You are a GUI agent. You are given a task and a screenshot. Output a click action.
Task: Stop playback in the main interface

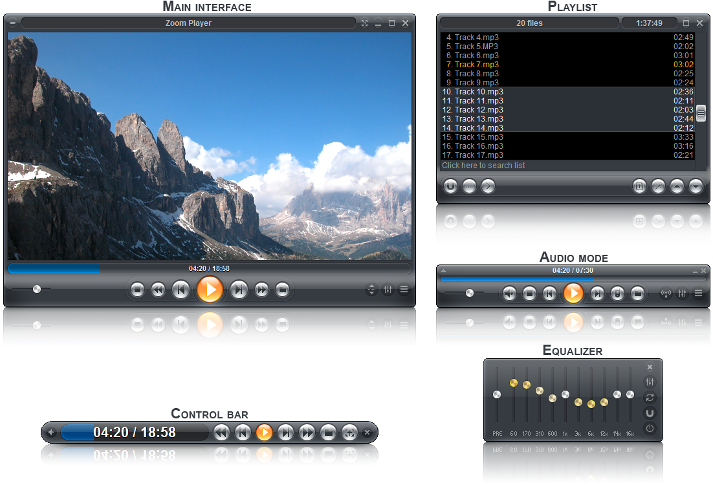tap(137, 290)
